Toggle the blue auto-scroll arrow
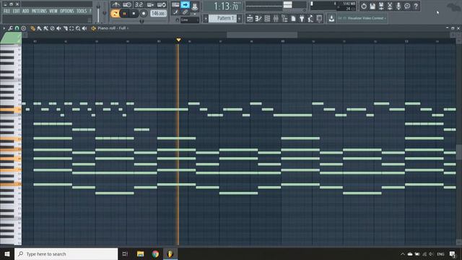This screenshot has height=260, width=462. coord(185,5)
